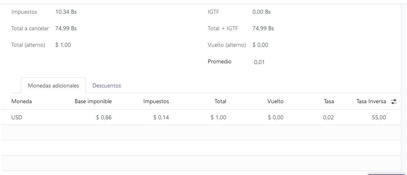Click the Total (alterno) value $ 1,00
The width and height of the screenshot is (407, 175).
63,45
